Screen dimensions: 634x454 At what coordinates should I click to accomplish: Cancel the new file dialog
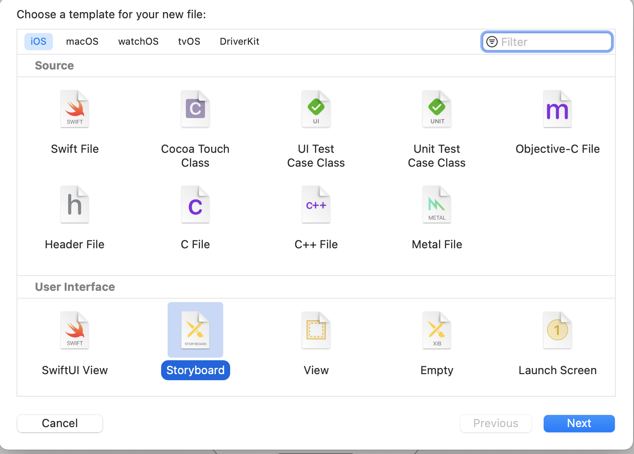pyautogui.click(x=60, y=424)
